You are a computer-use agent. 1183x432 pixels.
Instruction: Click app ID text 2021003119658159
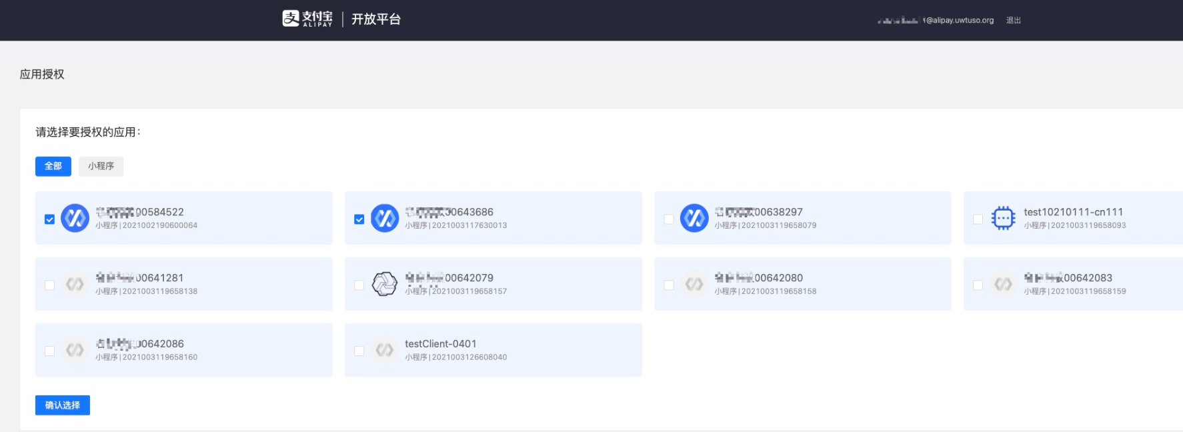click(x=1088, y=291)
